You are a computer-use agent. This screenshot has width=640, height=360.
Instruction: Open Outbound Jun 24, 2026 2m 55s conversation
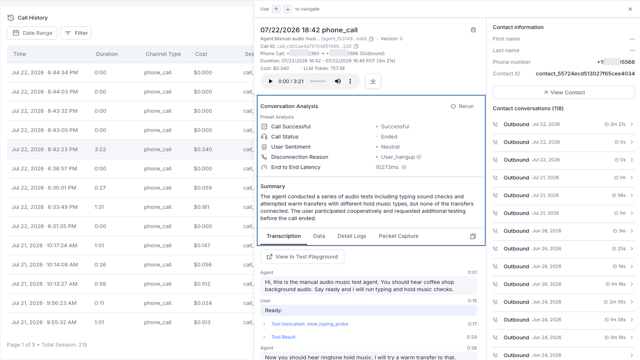pyautogui.click(x=564, y=302)
